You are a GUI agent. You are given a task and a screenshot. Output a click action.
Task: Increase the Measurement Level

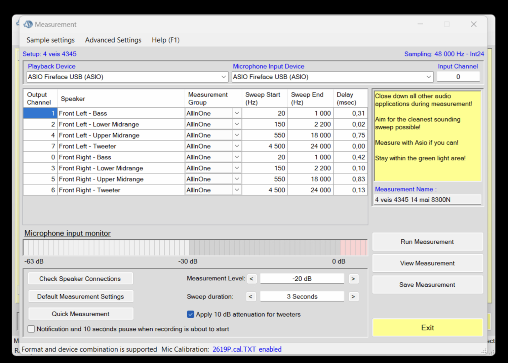(x=353, y=279)
